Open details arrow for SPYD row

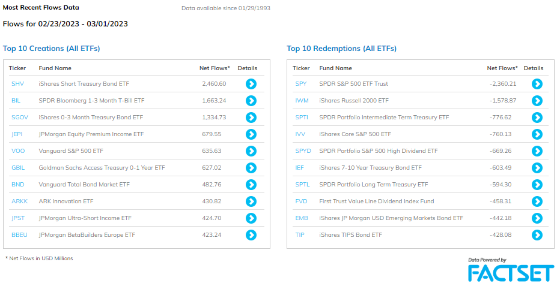point(537,151)
